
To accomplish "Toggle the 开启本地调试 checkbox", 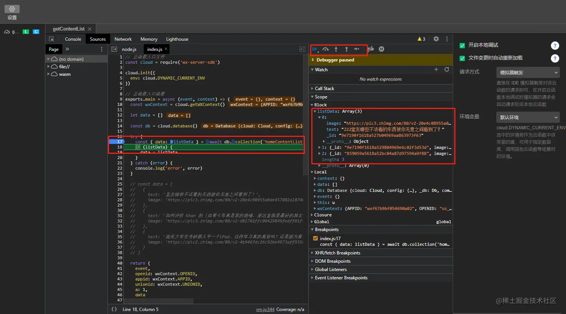I will [x=462, y=45].
